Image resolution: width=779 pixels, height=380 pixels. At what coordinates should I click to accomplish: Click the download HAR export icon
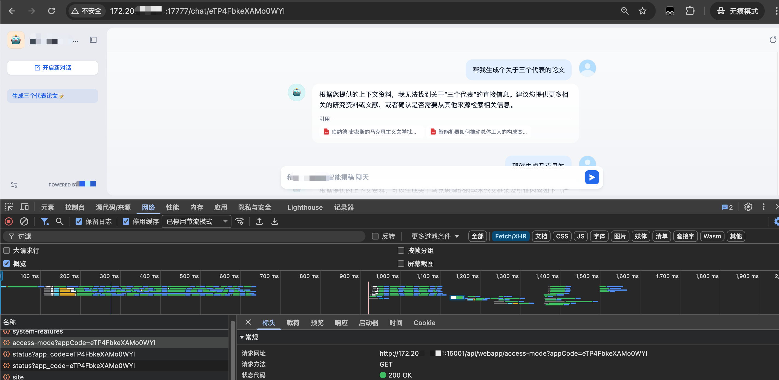point(274,221)
